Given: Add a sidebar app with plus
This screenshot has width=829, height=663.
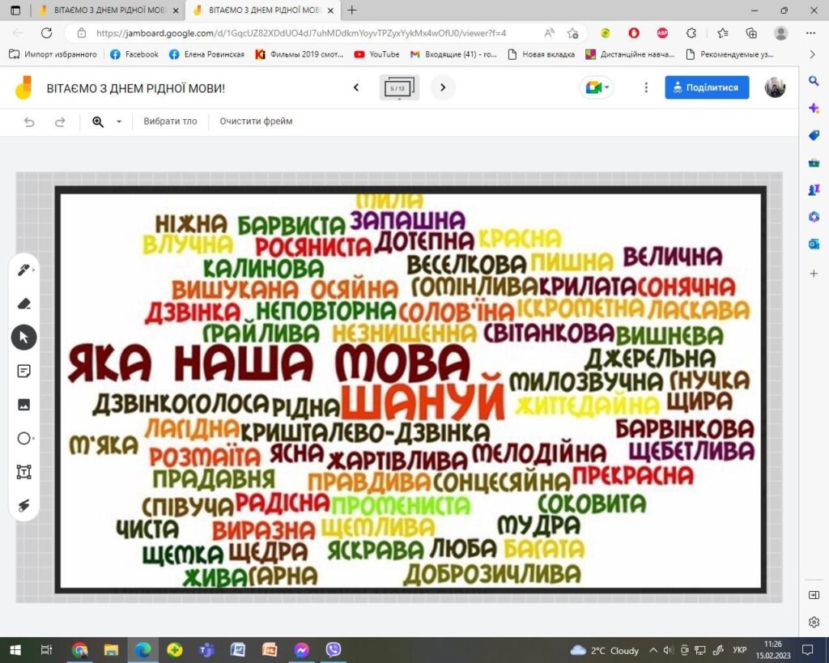Looking at the screenshot, I should pyautogui.click(x=814, y=274).
